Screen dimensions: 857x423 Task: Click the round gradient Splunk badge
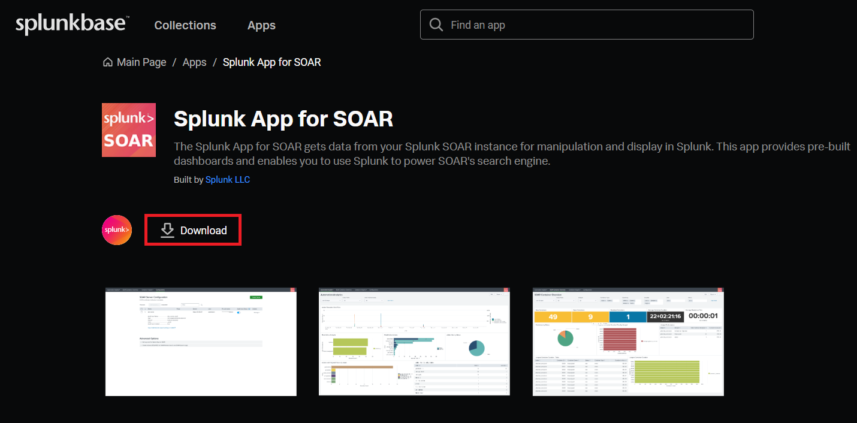point(117,230)
